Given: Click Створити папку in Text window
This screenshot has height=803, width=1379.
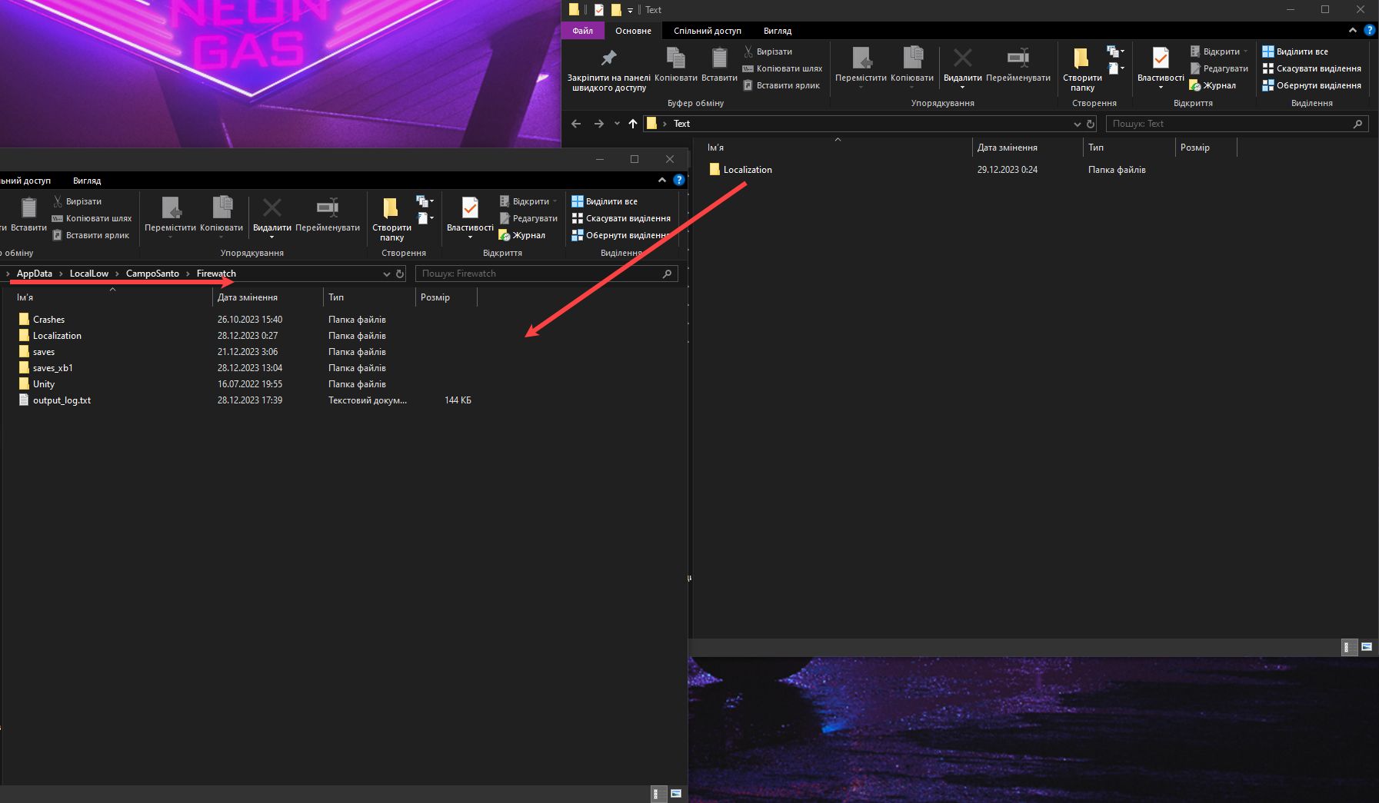Looking at the screenshot, I should [x=1082, y=69].
